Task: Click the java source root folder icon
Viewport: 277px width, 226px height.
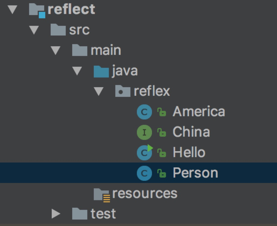Action: [101, 71]
